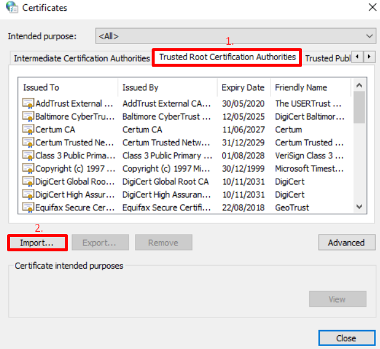Click the tab scroll right arrow

pos(369,57)
